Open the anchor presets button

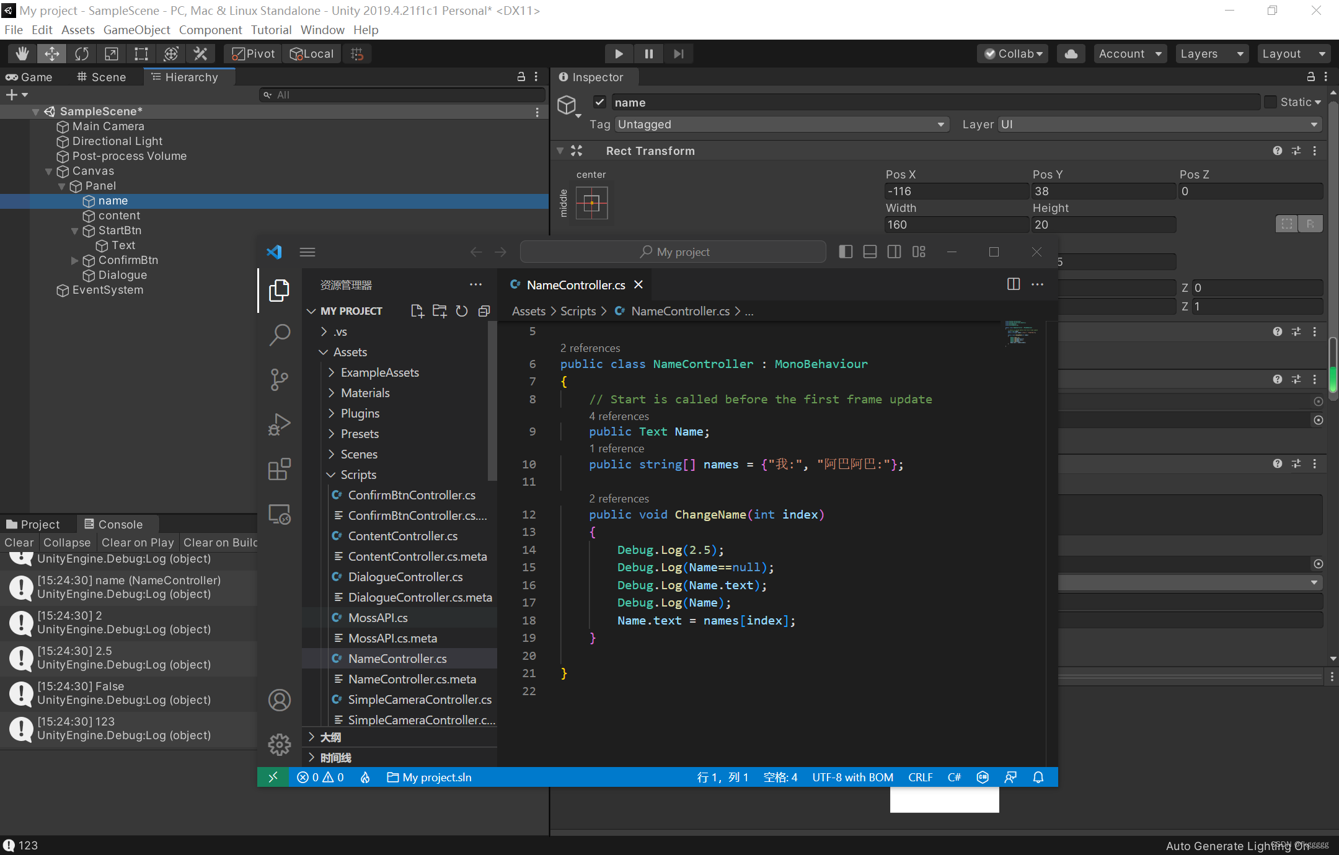coord(592,203)
